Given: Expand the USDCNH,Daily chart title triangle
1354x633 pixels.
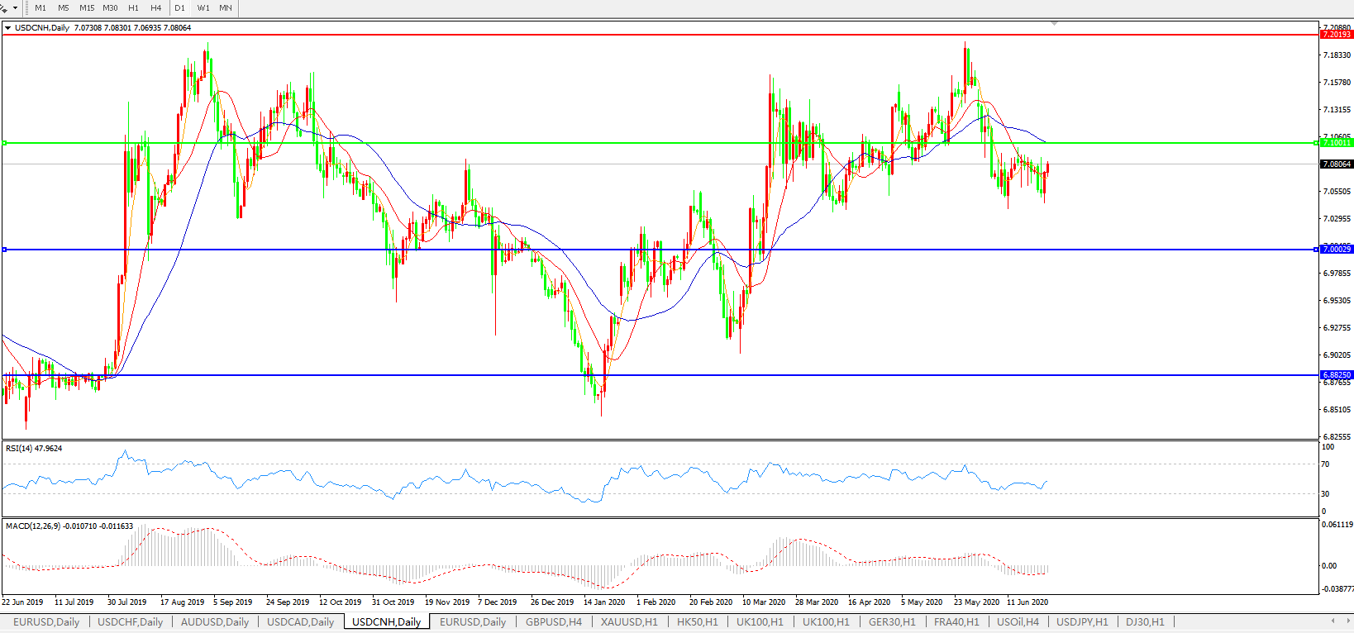Looking at the screenshot, I should [8, 28].
